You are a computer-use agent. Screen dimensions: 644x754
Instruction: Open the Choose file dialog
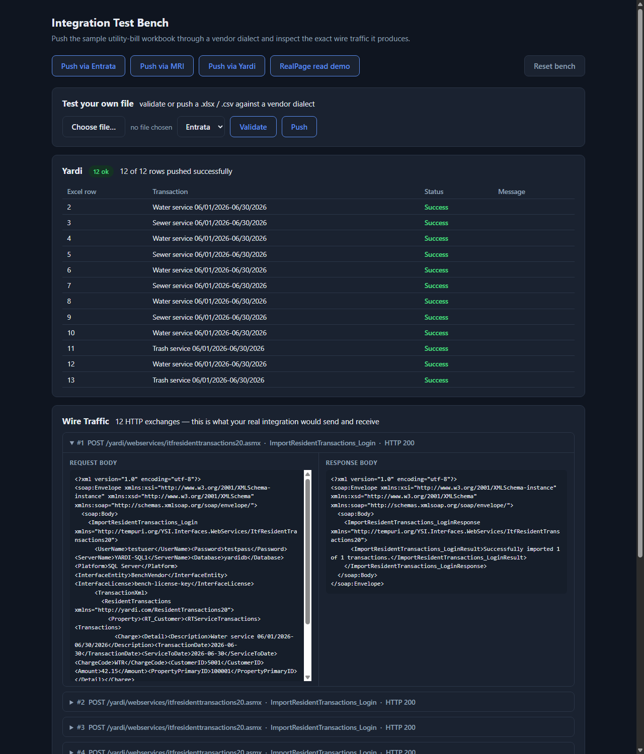(x=94, y=127)
